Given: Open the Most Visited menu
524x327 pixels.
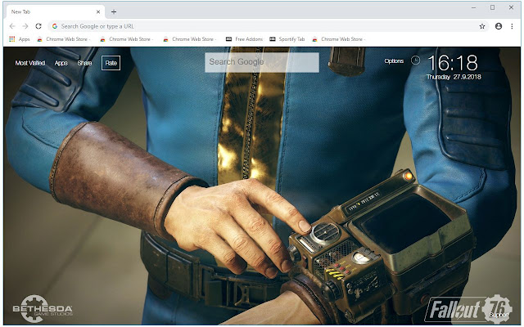Looking at the screenshot, I should point(30,63).
